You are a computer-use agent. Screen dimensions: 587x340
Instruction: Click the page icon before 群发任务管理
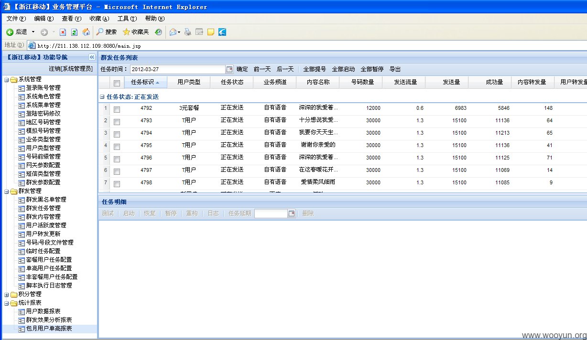(x=22, y=209)
